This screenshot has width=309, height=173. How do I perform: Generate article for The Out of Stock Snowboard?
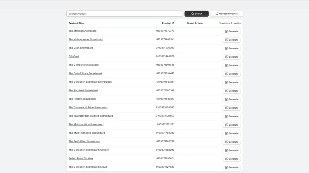[x=231, y=74]
